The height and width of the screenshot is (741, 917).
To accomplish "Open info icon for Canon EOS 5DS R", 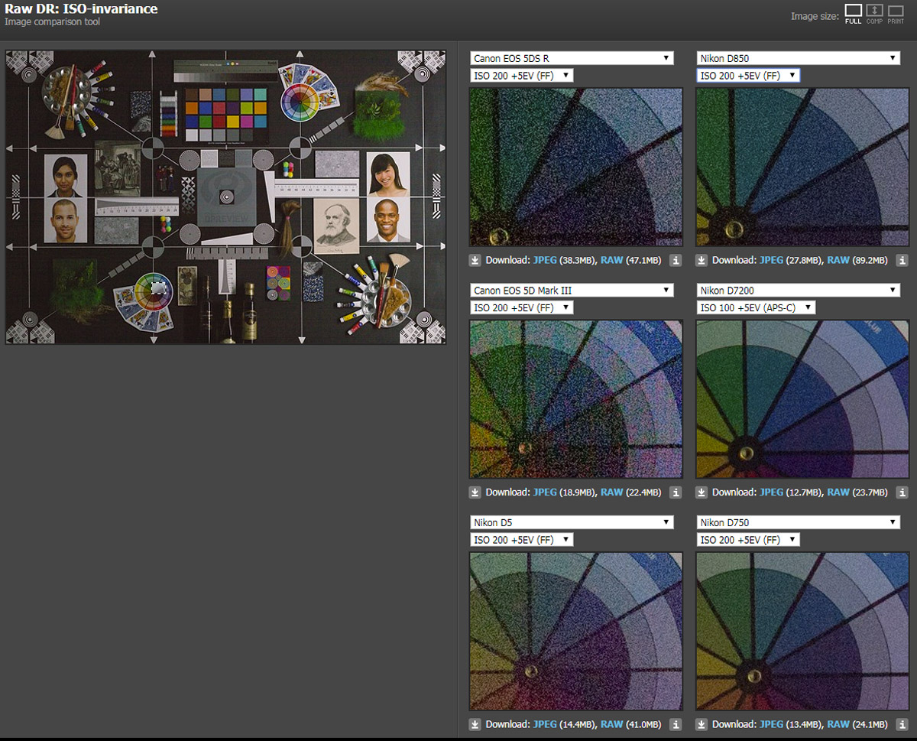I will [676, 260].
